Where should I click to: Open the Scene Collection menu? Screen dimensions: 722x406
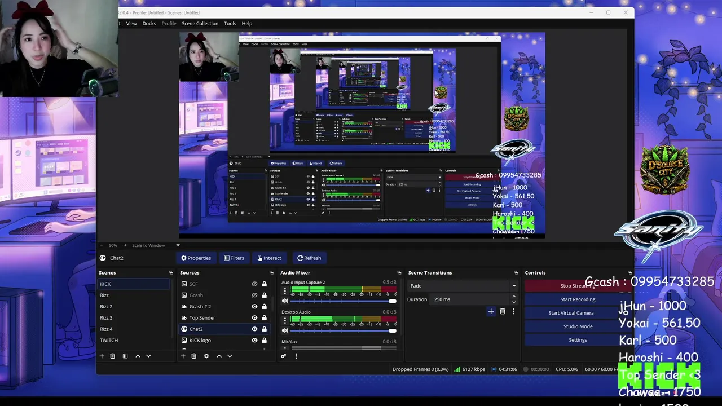coord(200,24)
